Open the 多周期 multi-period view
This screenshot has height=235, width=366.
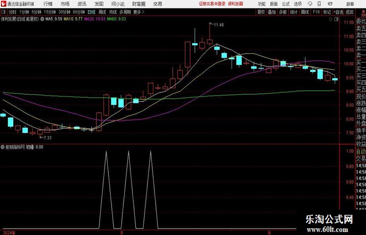tap(125, 12)
